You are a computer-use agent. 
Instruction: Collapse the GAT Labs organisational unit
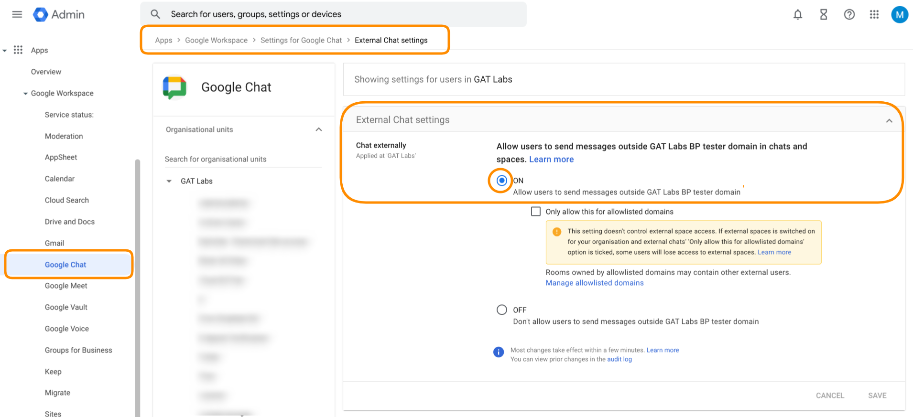tap(169, 181)
